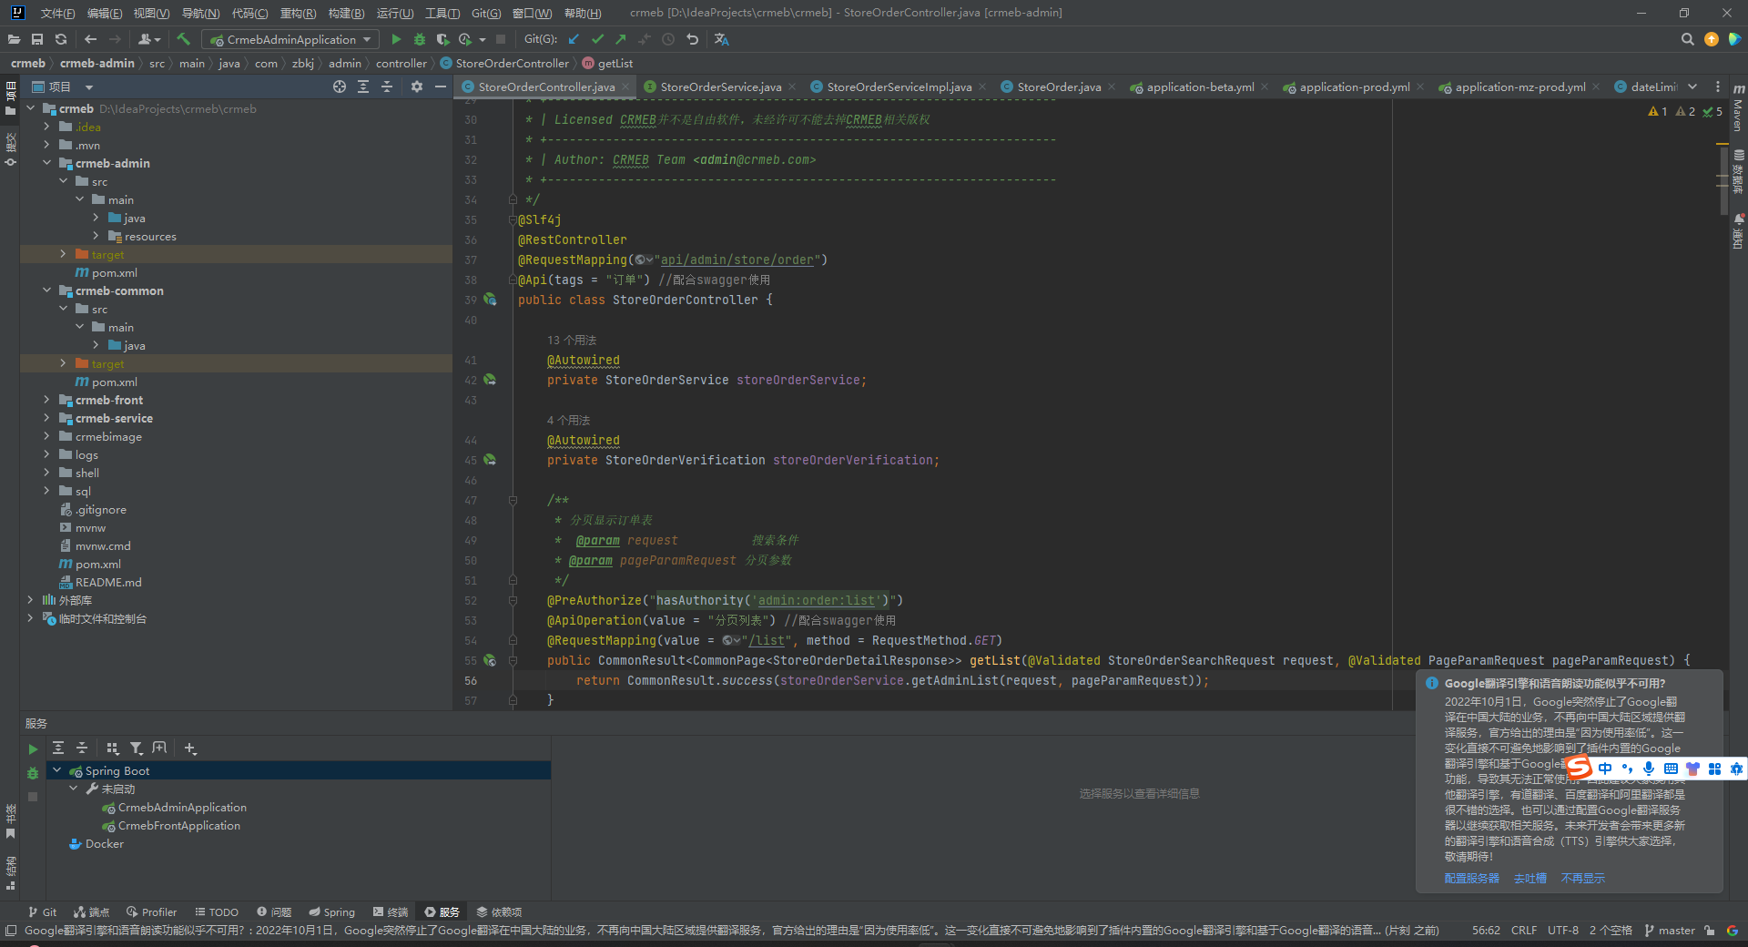Open the 终端 terminal tab
The height and width of the screenshot is (947, 1748).
(x=391, y=911)
